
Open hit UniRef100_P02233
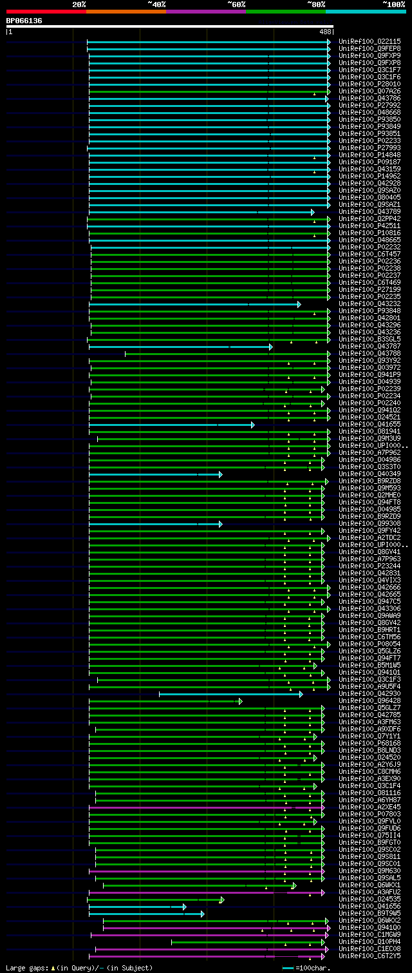click(x=370, y=141)
